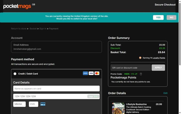Click the email address imrsheinsberg@gmail.com
This screenshot has height=114, width=181.
pos(27,49)
